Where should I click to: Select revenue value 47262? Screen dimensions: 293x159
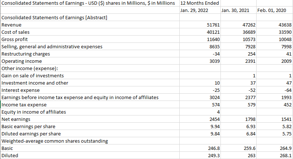(x=249, y=25)
